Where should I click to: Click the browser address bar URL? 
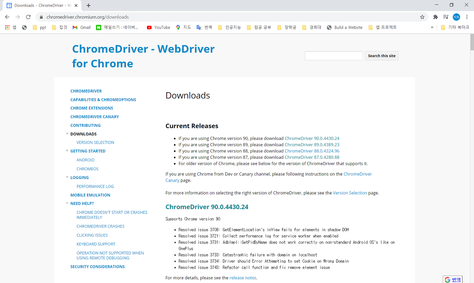[87, 17]
